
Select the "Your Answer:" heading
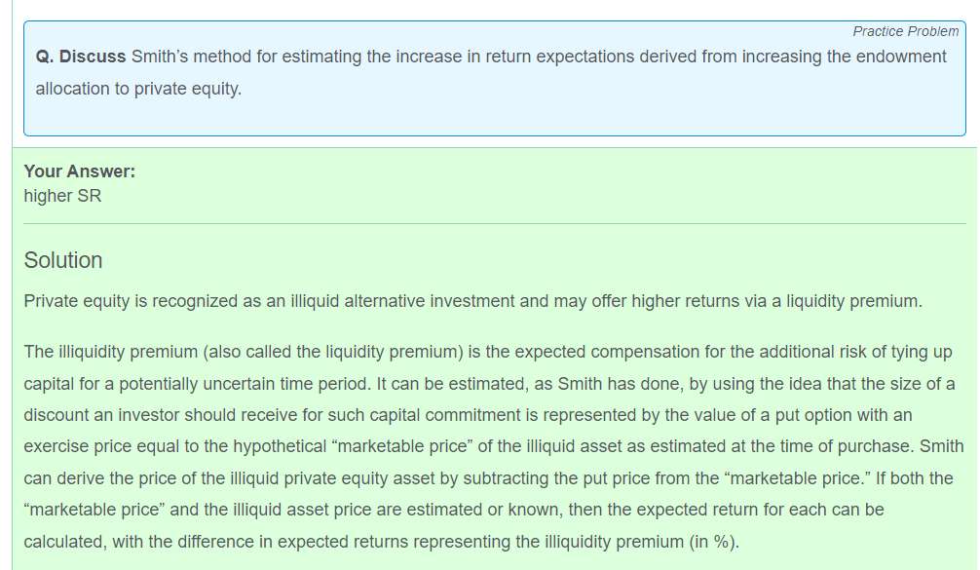pos(79,171)
